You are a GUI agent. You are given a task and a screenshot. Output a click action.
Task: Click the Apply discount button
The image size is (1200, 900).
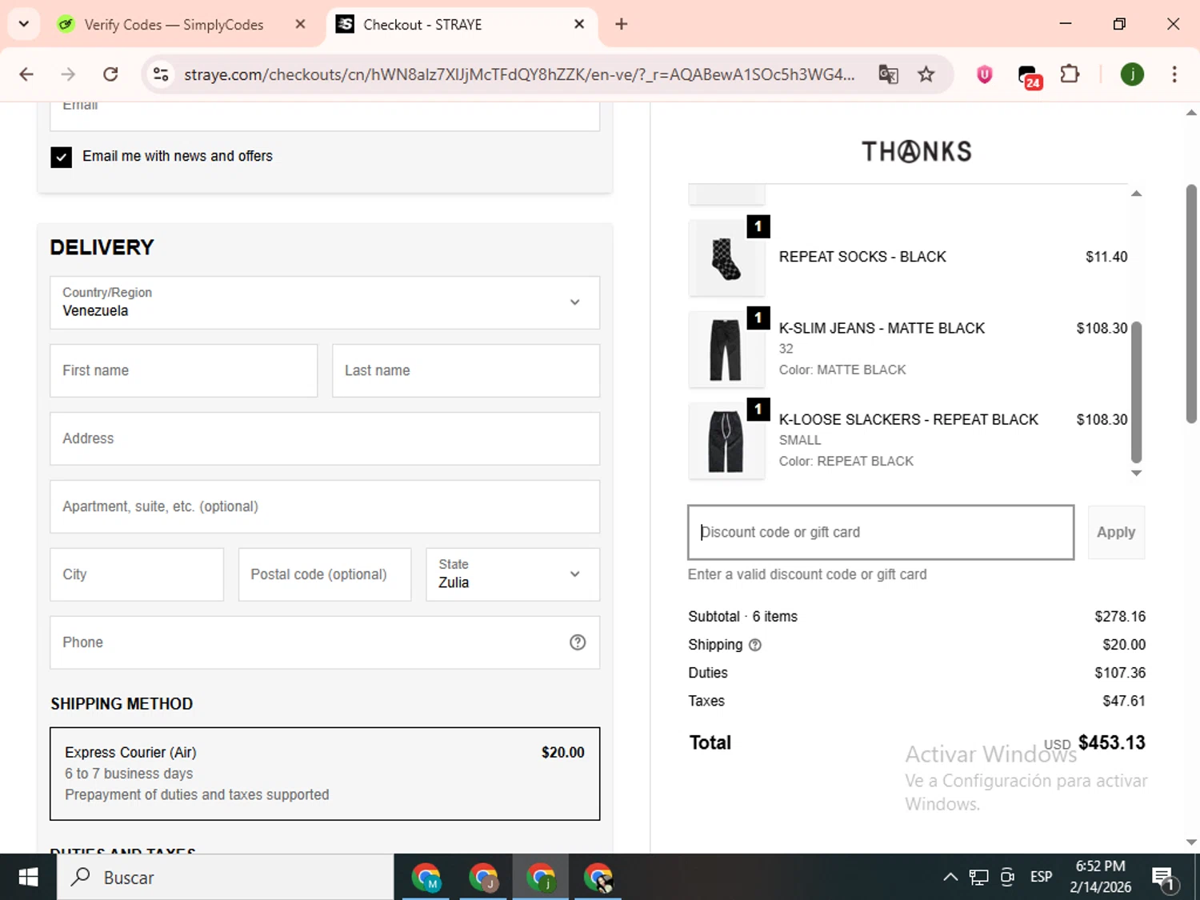pos(1116,532)
